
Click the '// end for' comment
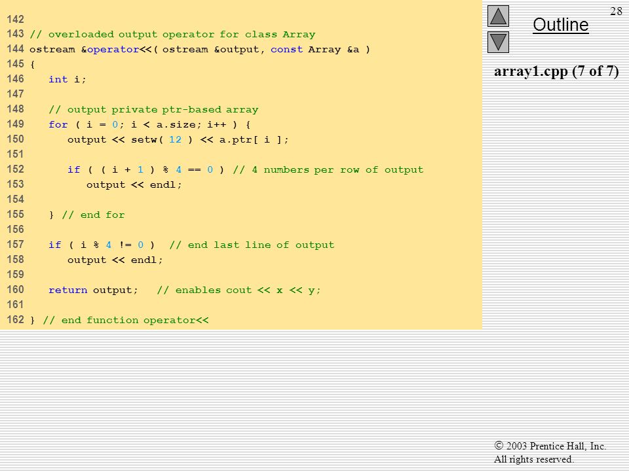[x=93, y=215]
